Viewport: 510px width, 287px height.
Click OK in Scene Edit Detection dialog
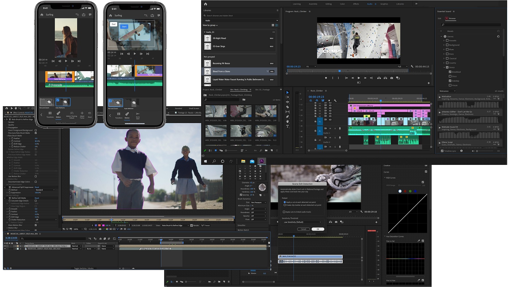pyautogui.click(x=318, y=229)
